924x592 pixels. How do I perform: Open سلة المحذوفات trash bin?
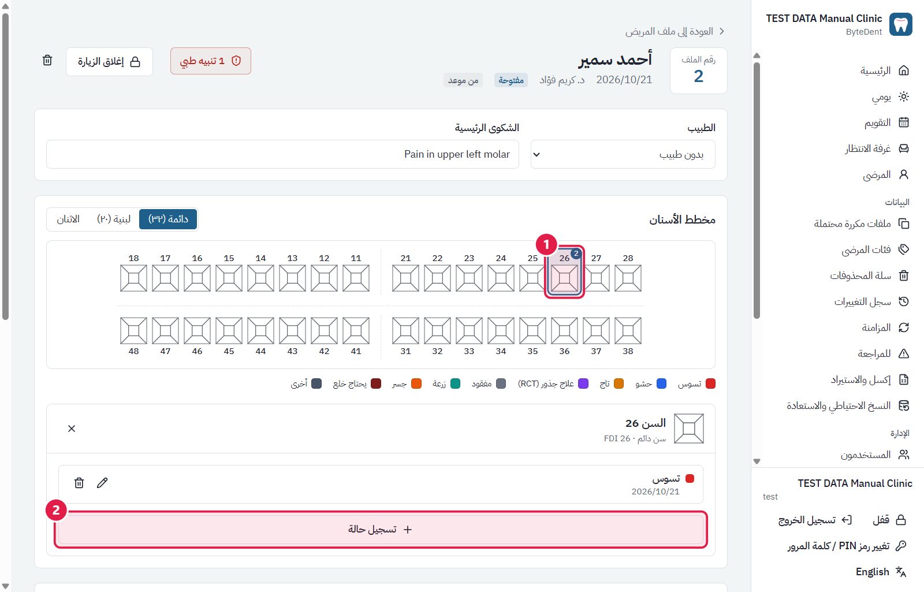[869, 275]
